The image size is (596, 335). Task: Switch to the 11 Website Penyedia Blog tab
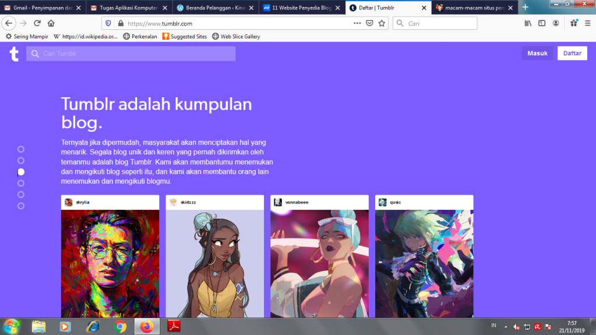[297, 8]
